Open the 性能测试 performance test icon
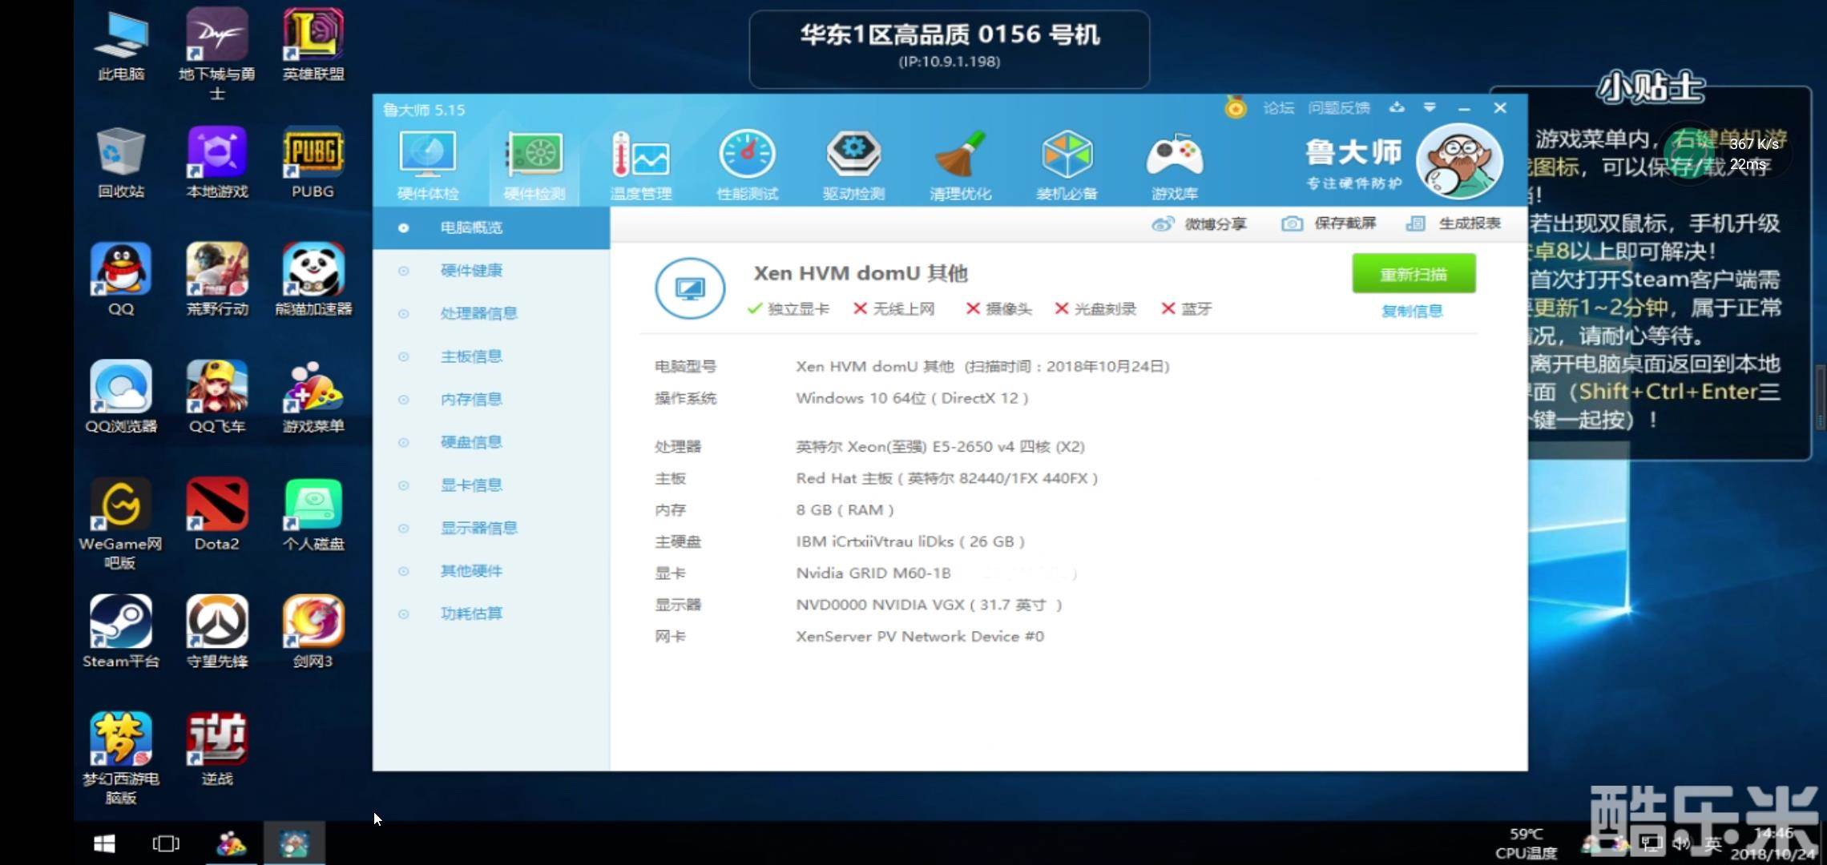Screen dimensions: 1827x865 747,155
